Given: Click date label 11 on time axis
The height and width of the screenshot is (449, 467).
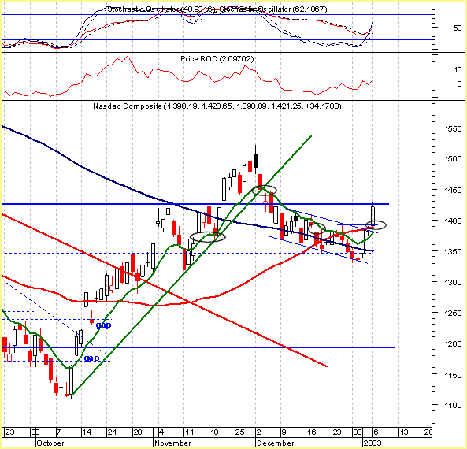Looking at the screenshot, I should pyautogui.click(x=189, y=432).
